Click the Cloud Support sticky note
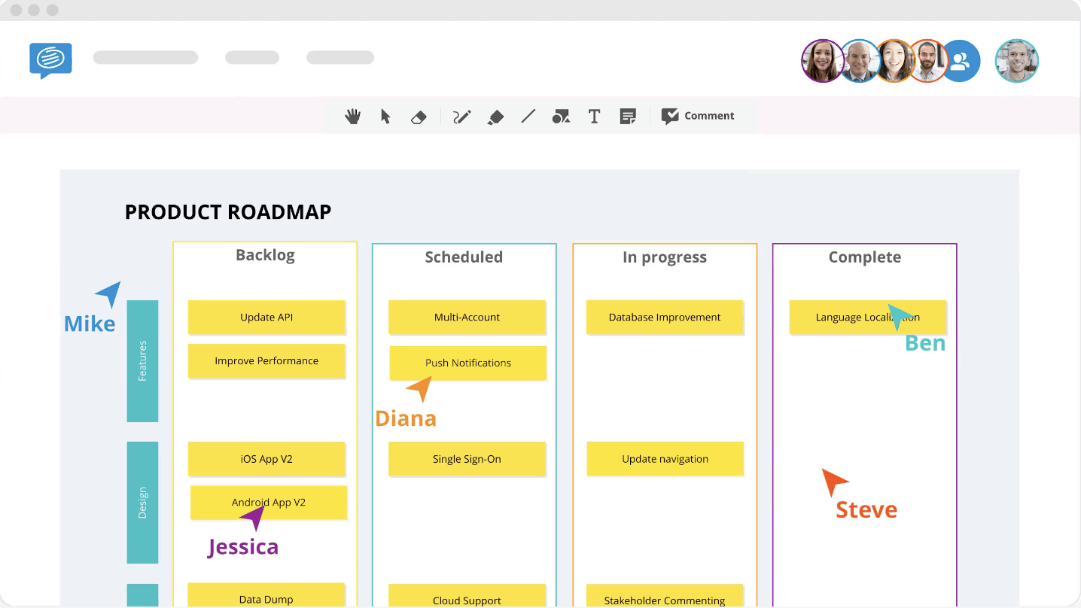The image size is (1081, 608). (x=467, y=596)
